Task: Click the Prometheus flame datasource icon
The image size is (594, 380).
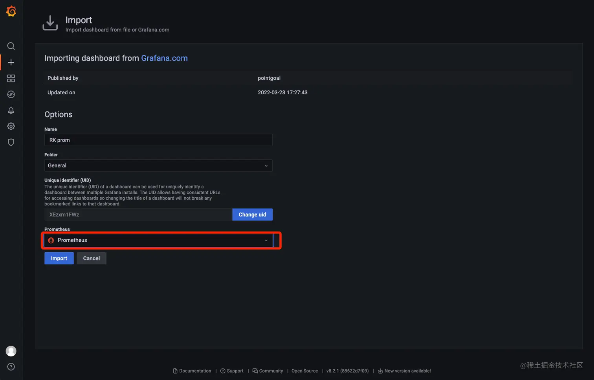Action: 51,240
